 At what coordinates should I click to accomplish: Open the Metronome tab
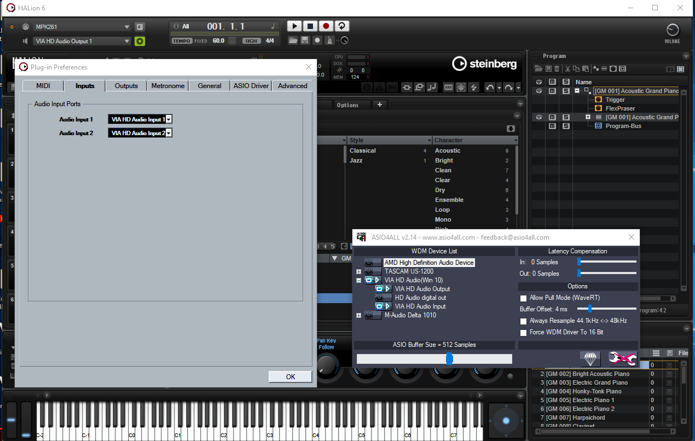[x=168, y=86]
